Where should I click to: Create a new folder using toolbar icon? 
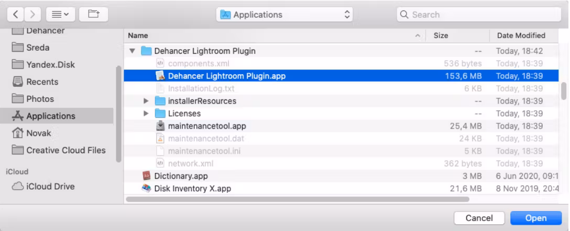94,15
